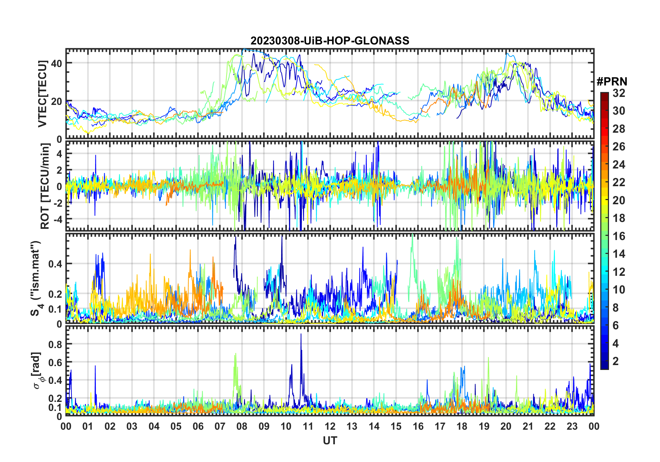Image resolution: width=660 pixels, height=462 pixels.
Task: Click colorbar tick label "26"
Action: coord(619,147)
